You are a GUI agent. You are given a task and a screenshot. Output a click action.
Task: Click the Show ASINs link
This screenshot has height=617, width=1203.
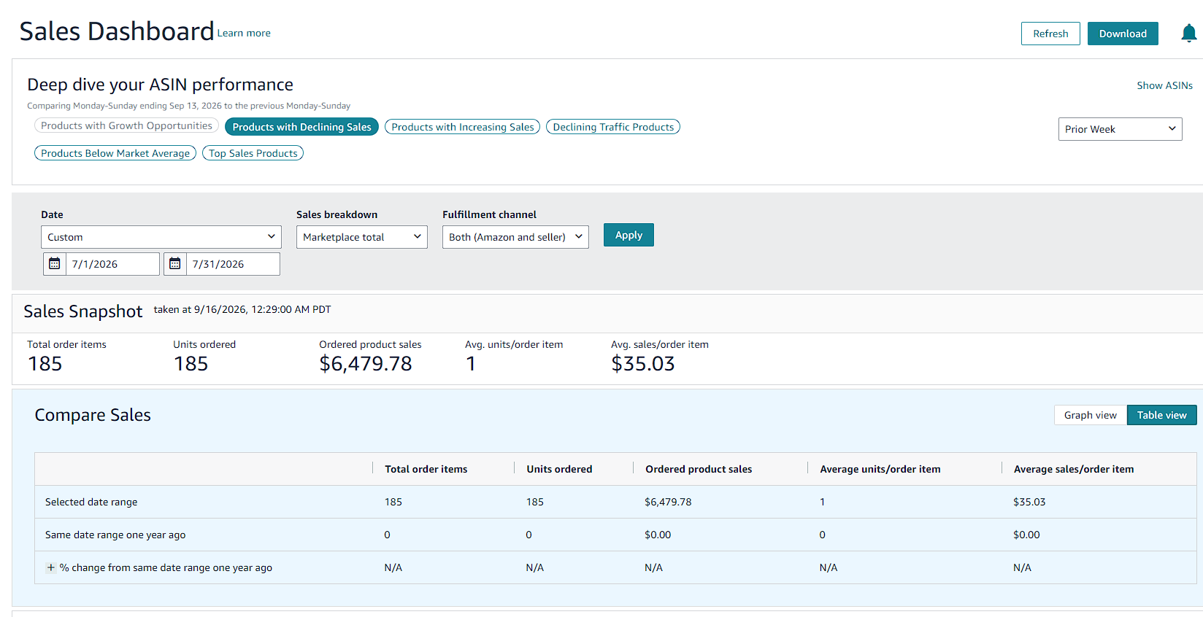click(x=1164, y=85)
